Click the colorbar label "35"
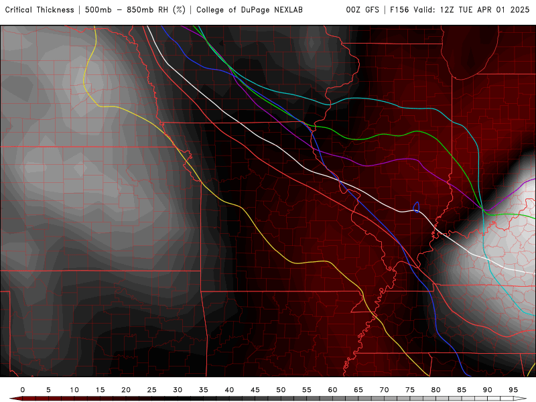This screenshot has height=402, width=536. (204, 390)
